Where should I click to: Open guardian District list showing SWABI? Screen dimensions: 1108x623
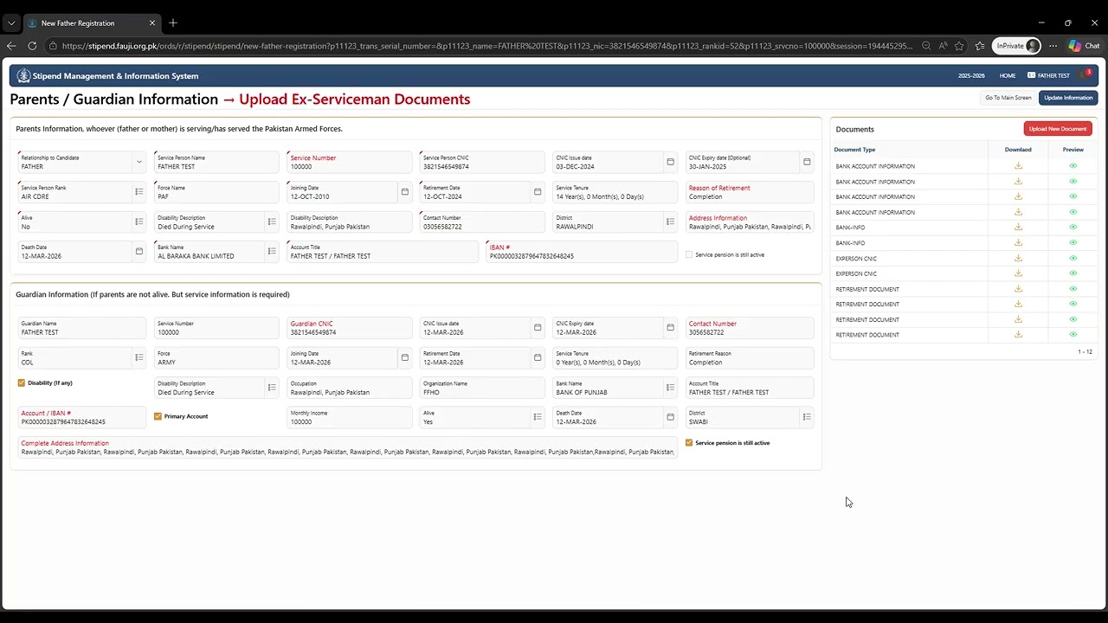pyautogui.click(x=807, y=417)
